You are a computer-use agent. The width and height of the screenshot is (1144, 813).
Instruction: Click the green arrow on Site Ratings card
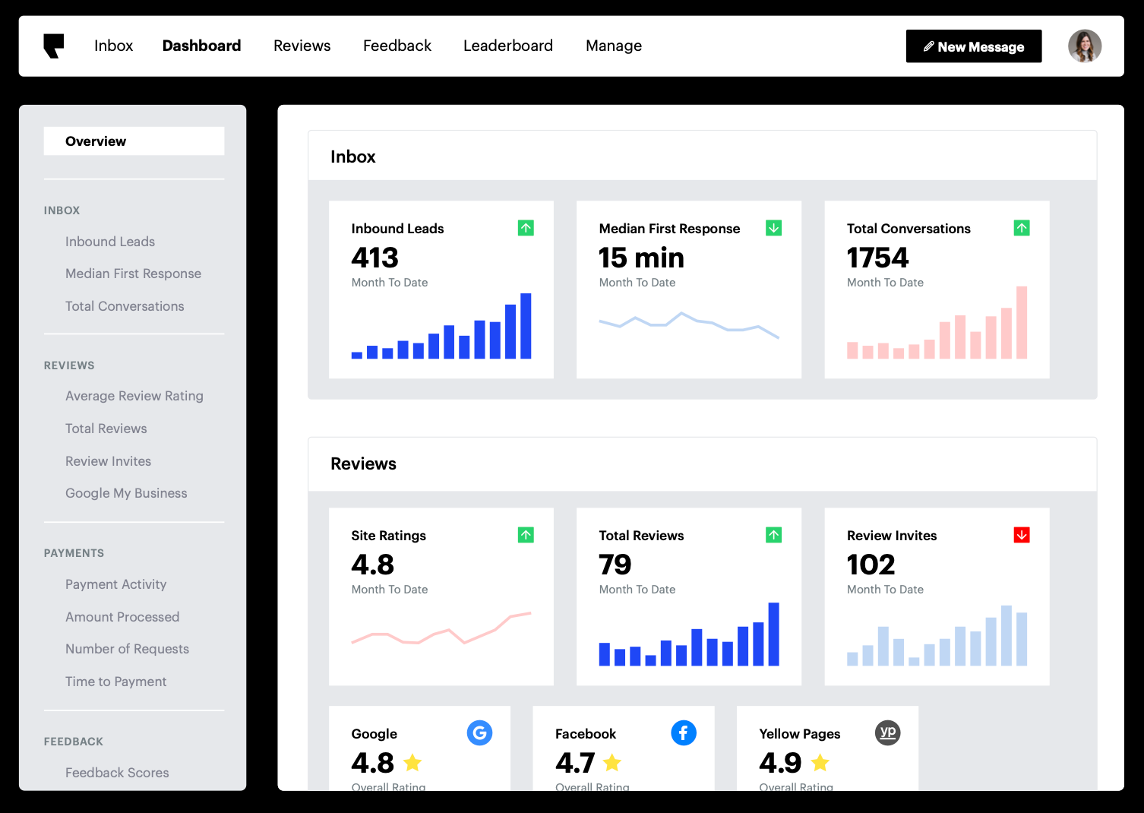[525, 535]
